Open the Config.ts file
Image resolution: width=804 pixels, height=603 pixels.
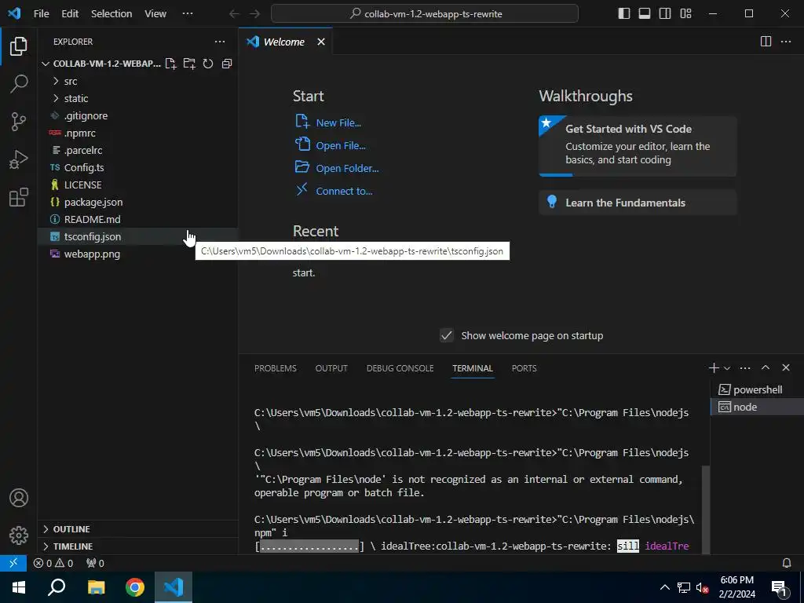(137, 168)
